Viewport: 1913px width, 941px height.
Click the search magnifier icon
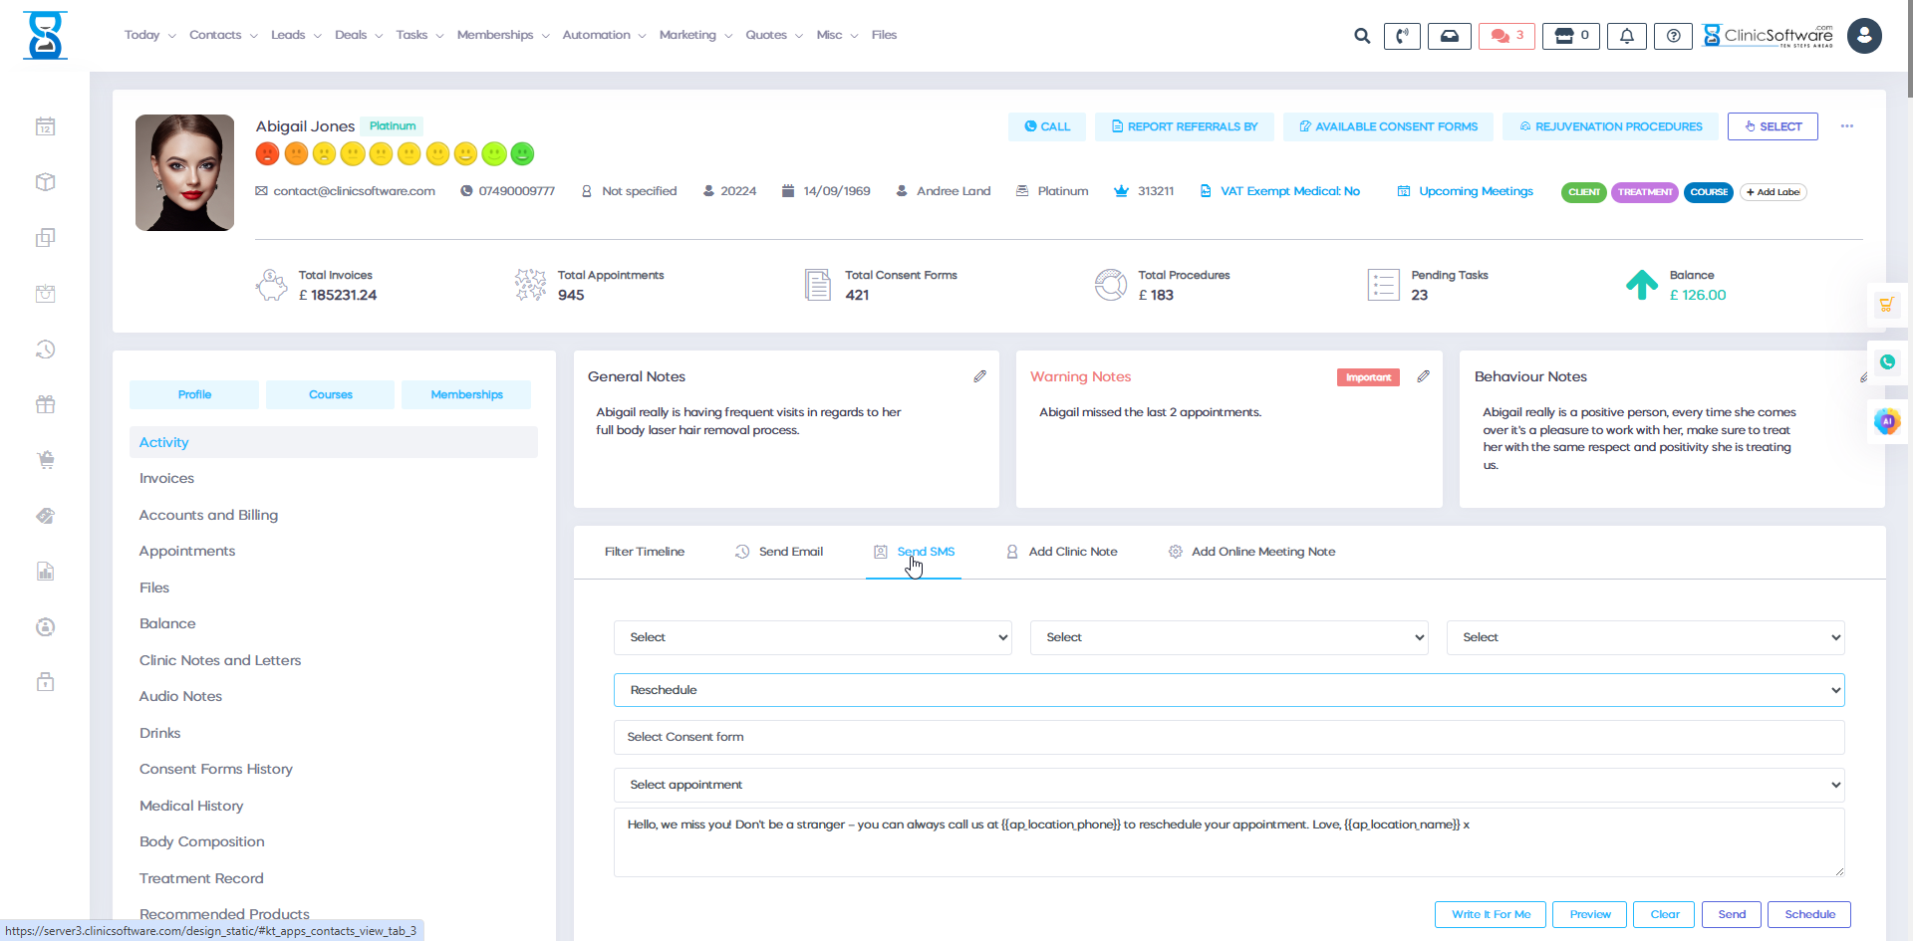point(1361,36)
